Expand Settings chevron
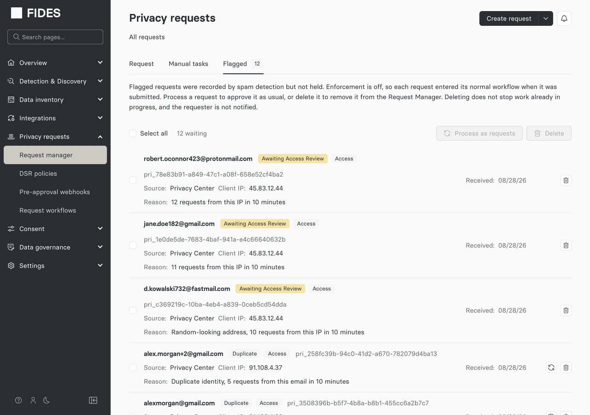The image size is (590, 415). 100,266
